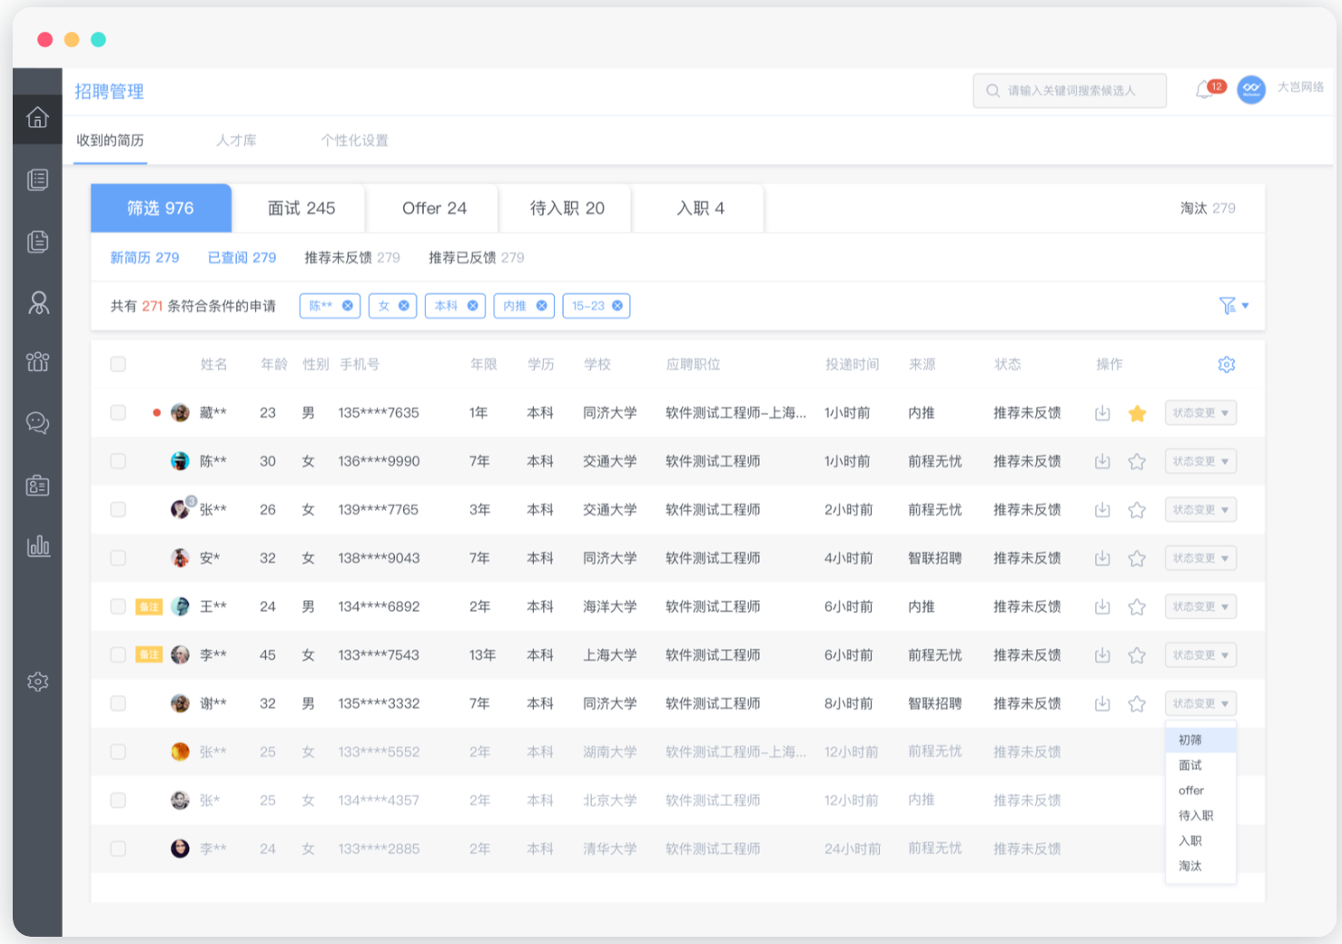Tick the checkbox for 安*
This screenshot has height=944, width=1342.
(118, 558)
